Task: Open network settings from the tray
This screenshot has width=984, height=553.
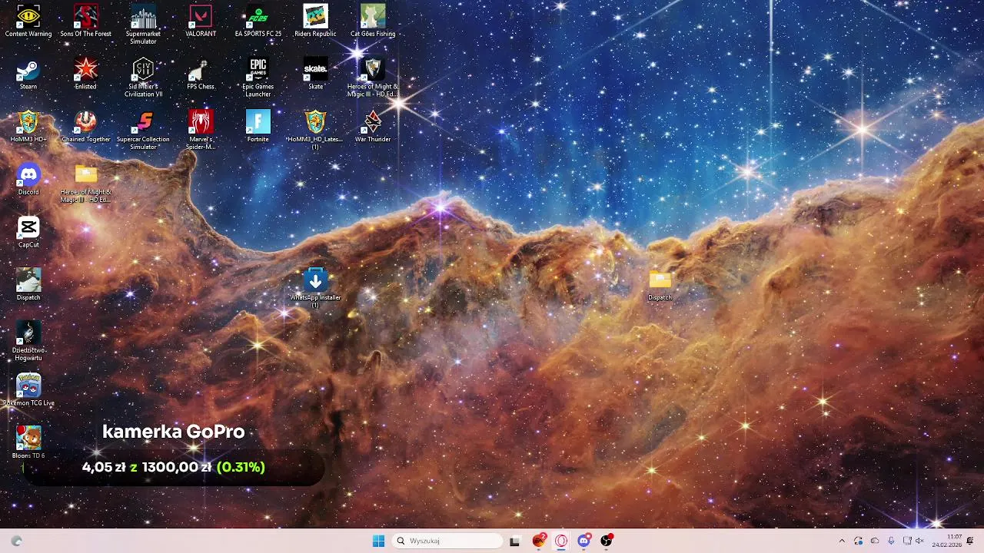Action: point(907,541)
